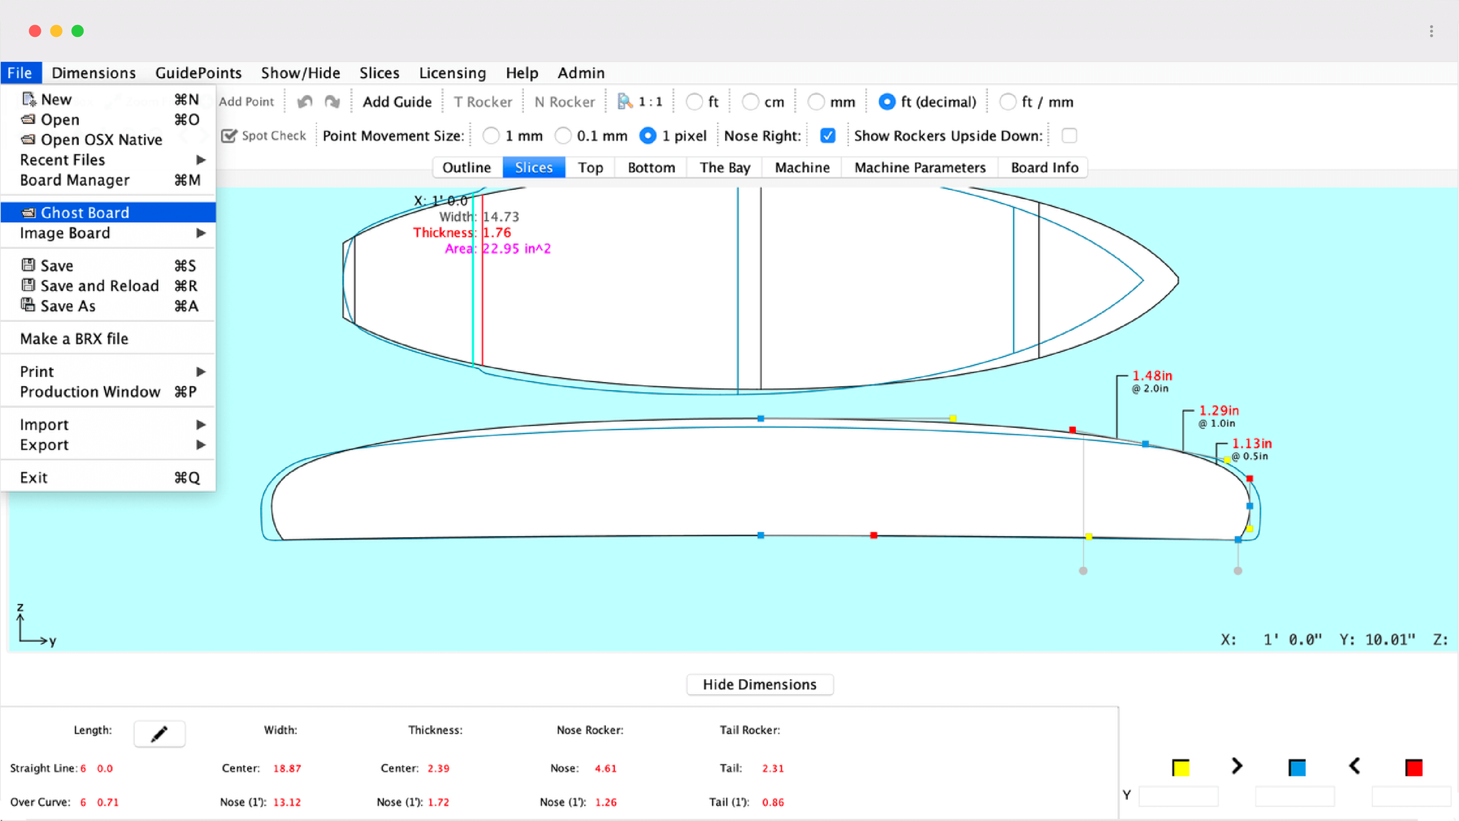The image size is (1459, 821).
Task: Switch to the Board Info tab
Action: coord(1044,167)
